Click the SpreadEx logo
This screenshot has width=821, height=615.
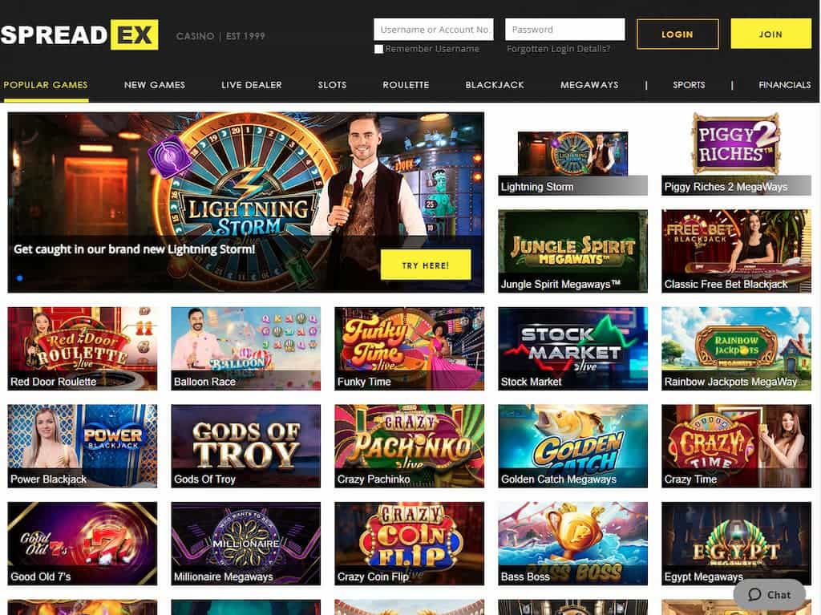(x=79, y=34)
